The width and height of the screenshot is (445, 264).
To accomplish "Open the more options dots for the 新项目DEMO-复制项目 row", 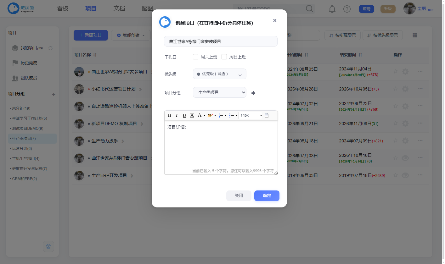I will pyautogui.click(x=420, y=124).
